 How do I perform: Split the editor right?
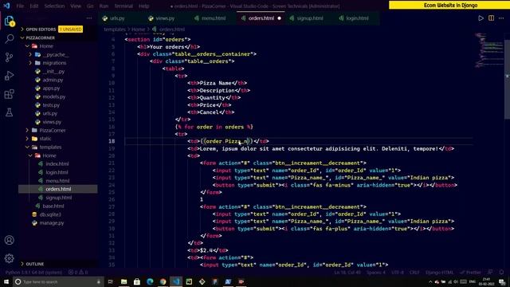pos(491,18)
